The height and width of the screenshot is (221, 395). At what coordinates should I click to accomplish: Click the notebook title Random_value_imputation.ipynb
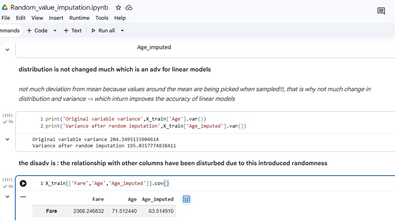click(59, 7)
